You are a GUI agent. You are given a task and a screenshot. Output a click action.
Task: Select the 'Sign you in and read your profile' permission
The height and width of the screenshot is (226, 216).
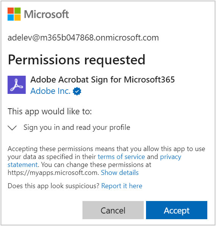[77, 128]
